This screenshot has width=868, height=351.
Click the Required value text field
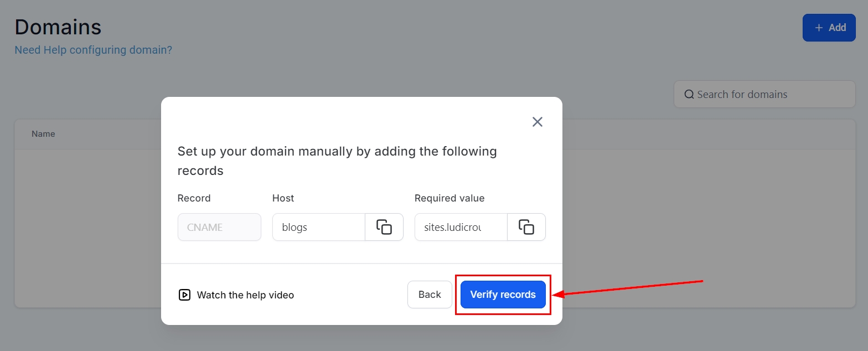(x=461, y=227)
